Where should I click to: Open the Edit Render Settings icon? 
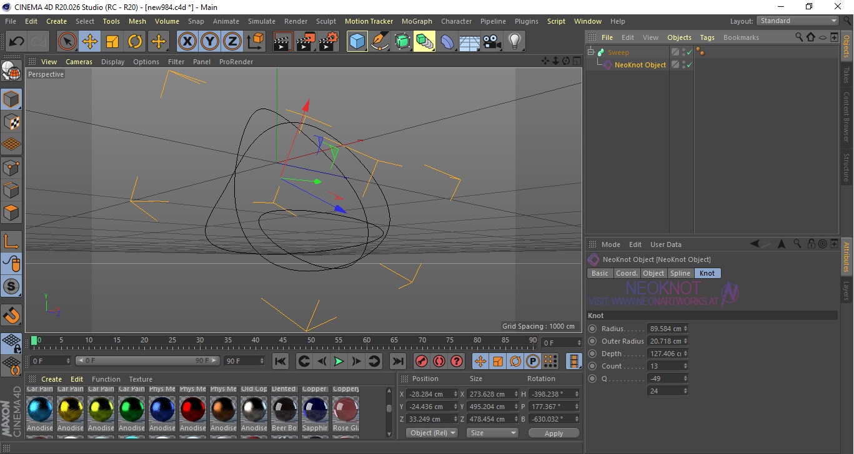329,42
